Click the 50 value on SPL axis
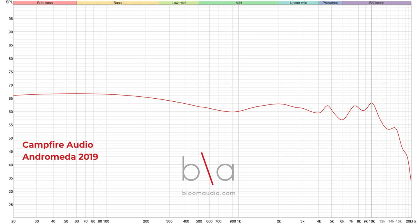Screen dimensions: 418x224 (x=11, y=138)
